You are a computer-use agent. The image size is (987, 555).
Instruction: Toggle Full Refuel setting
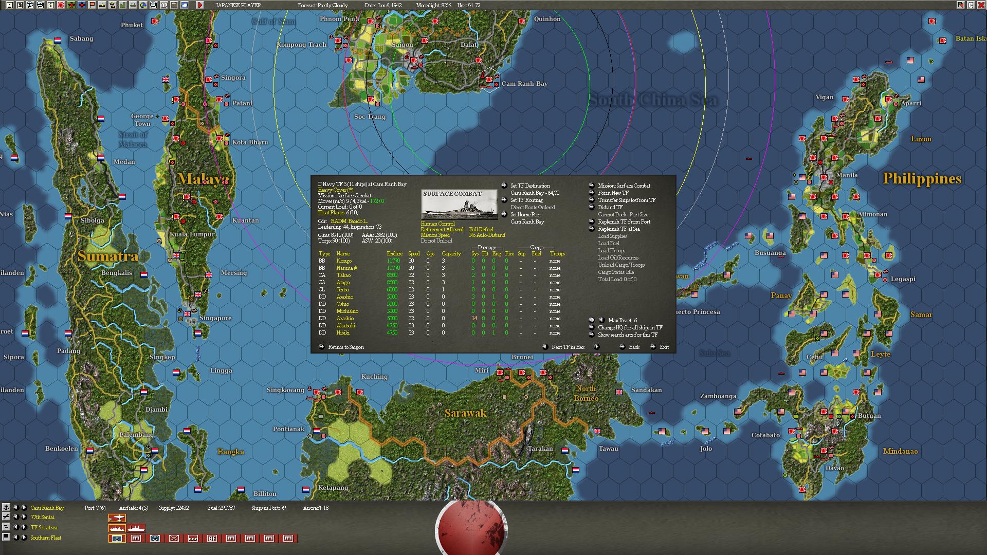(481, 230)
